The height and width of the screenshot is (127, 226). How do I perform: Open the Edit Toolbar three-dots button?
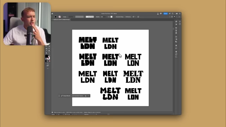pos(48,68)
